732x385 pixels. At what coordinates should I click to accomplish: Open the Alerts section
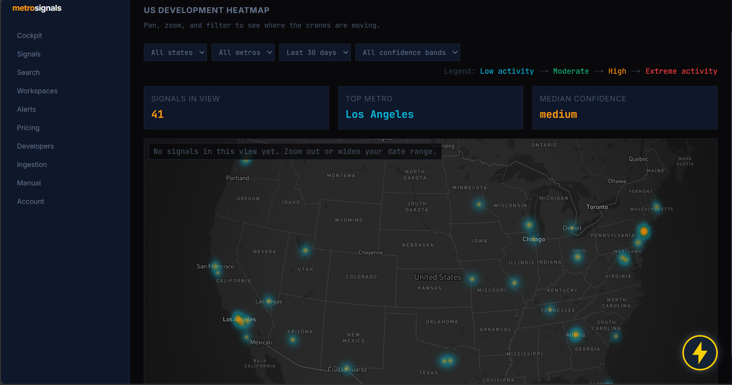(27, 109)
